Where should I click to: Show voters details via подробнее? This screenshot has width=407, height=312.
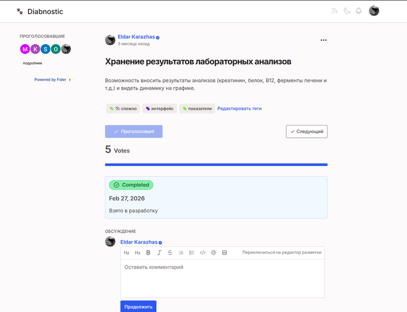[33, 63]
